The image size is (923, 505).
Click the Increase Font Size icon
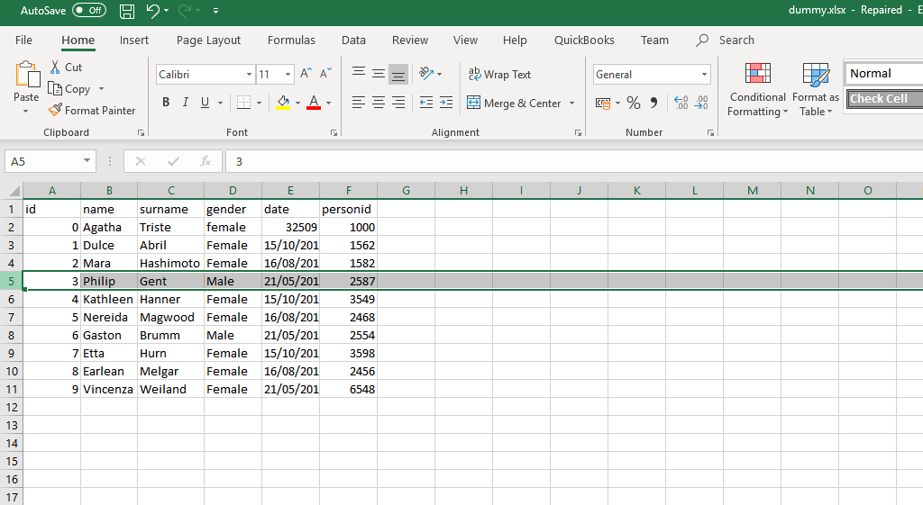(306, 74)
